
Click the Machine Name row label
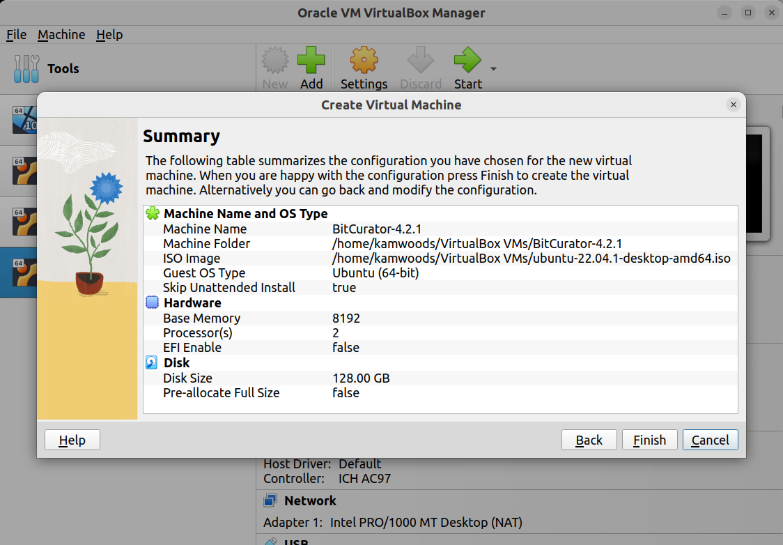[205, 229]
